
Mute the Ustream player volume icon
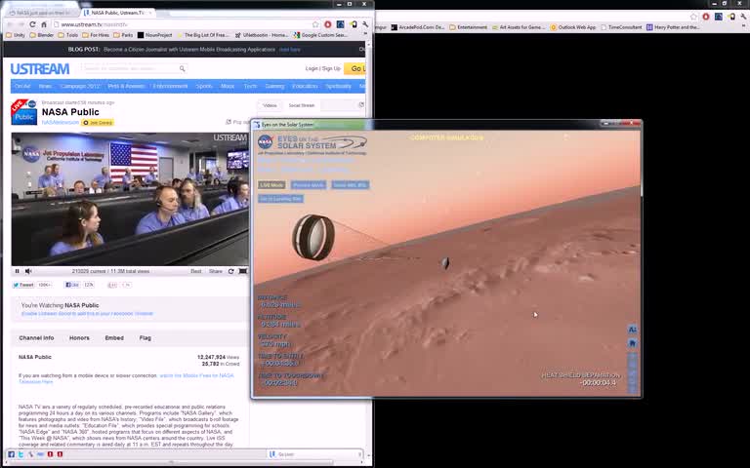(28, 271)
